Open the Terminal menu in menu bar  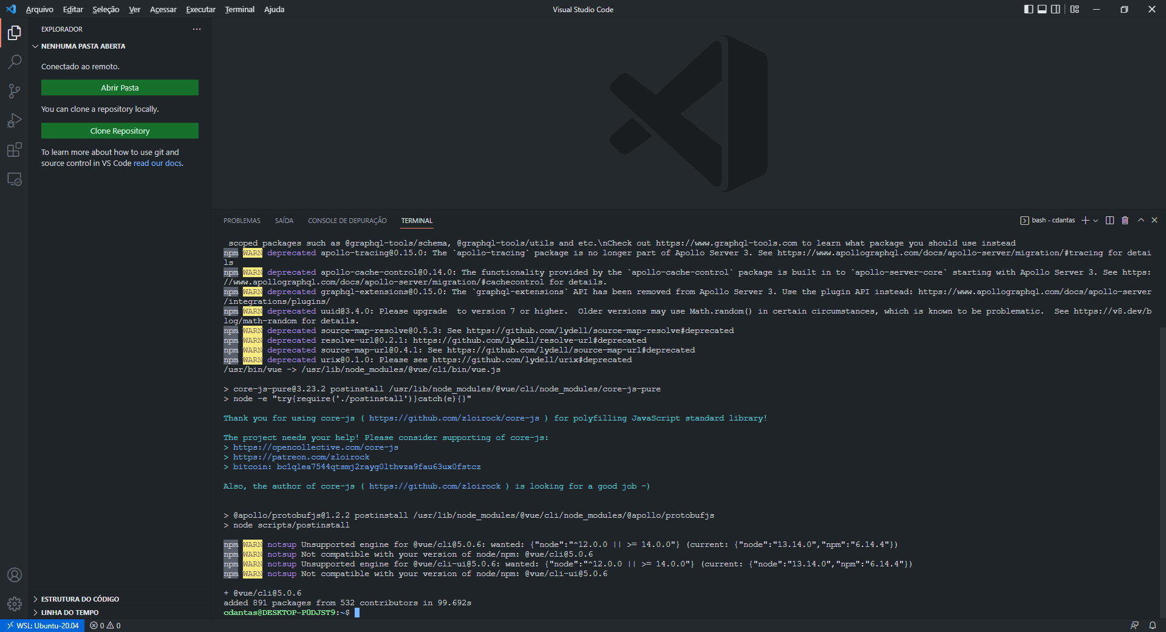coord(239,9)
